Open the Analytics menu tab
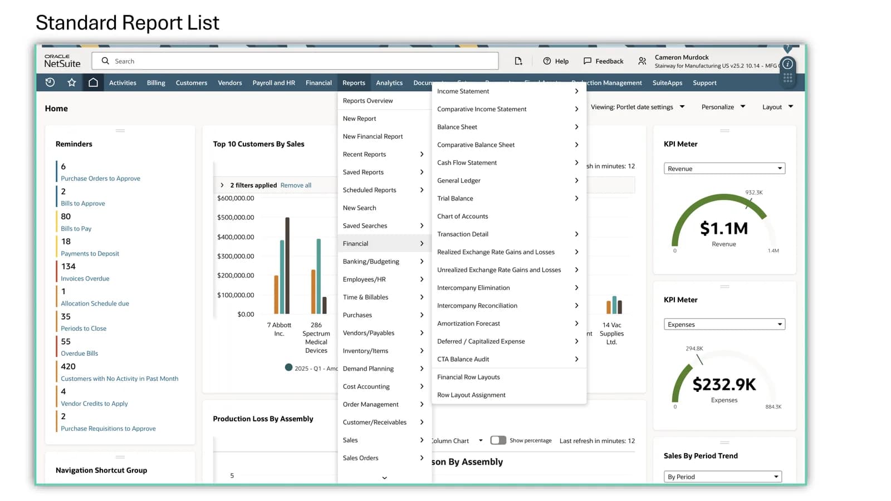The height and width of the screenshot is (501, 891). [389, 83]
